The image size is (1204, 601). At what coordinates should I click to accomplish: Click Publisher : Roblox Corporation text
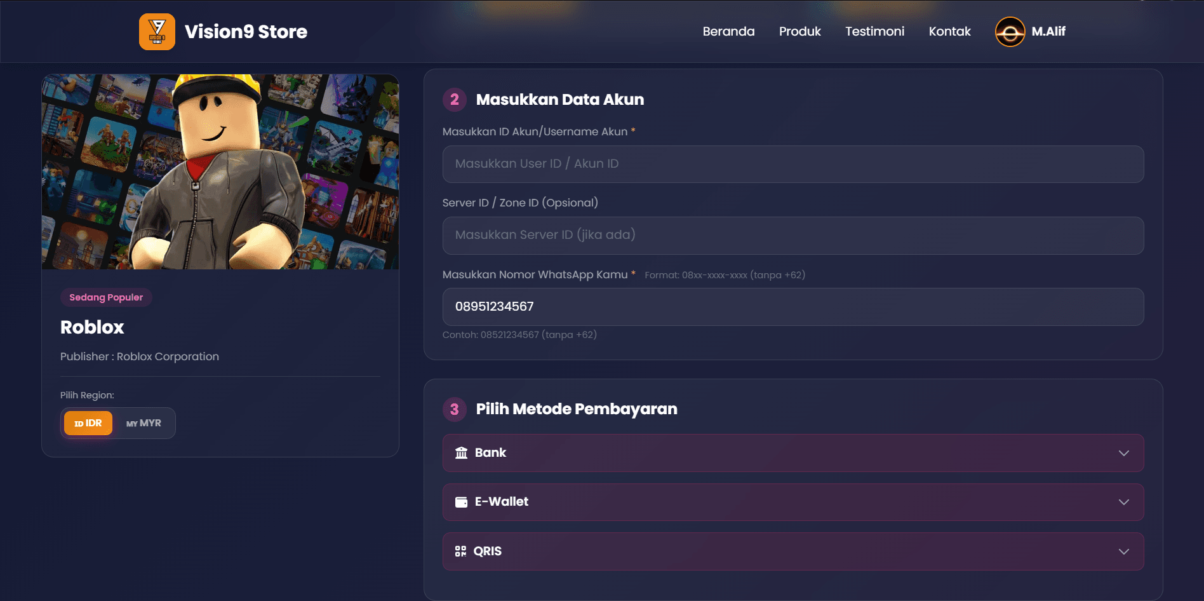[140, 356]
